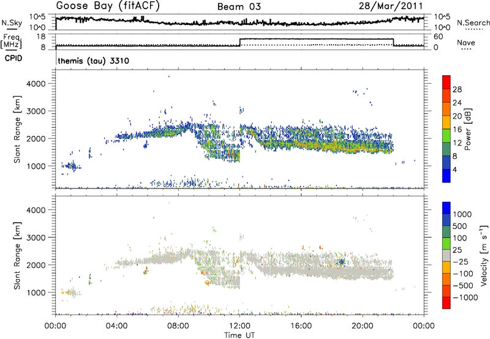Click the date '28/Mar/2011'
490x339 pixels.
point(391,6)
